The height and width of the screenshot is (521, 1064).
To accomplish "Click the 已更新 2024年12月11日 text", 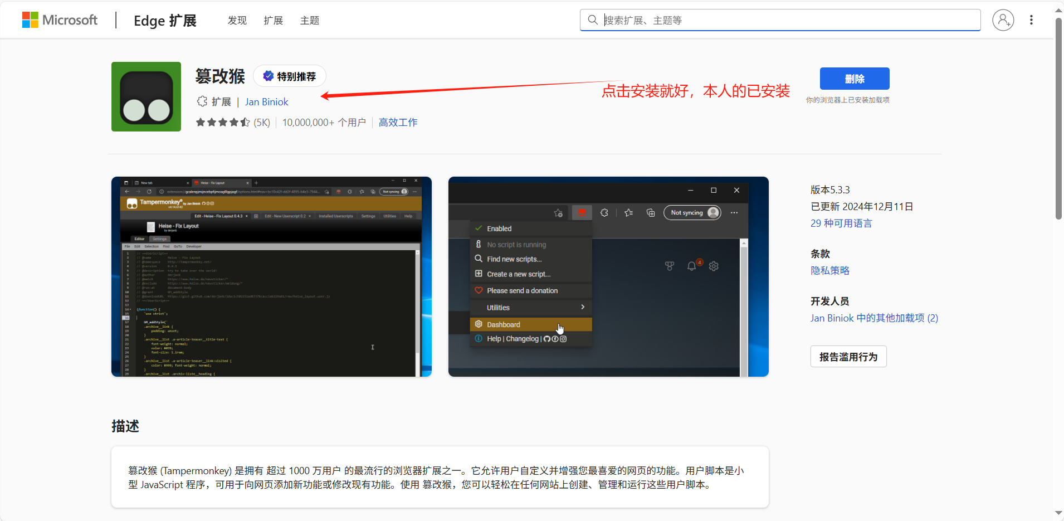I will point(862,207).
